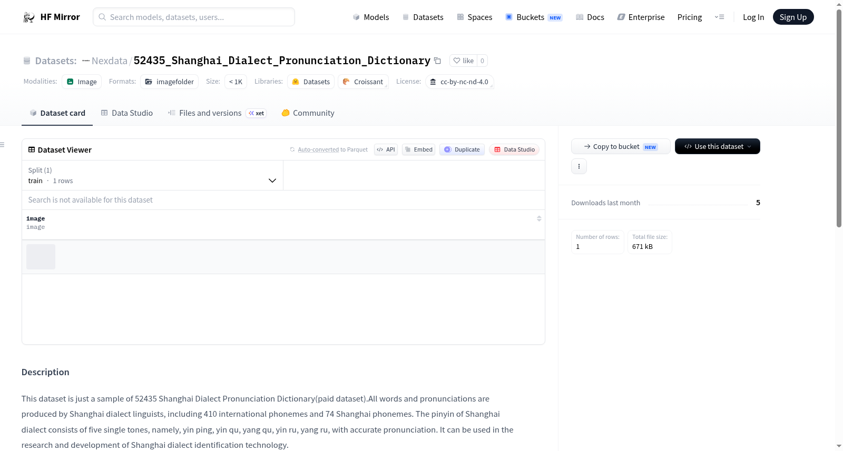Open the cc-by-nc-nd-4.0 license tag
The height and width of the screenshot is (451, 843).
[x=459, y=82]
